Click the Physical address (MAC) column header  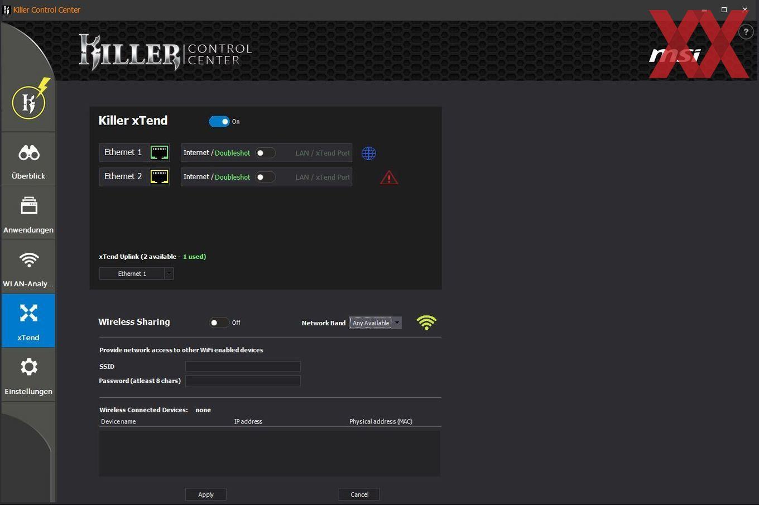pos(381,421)
